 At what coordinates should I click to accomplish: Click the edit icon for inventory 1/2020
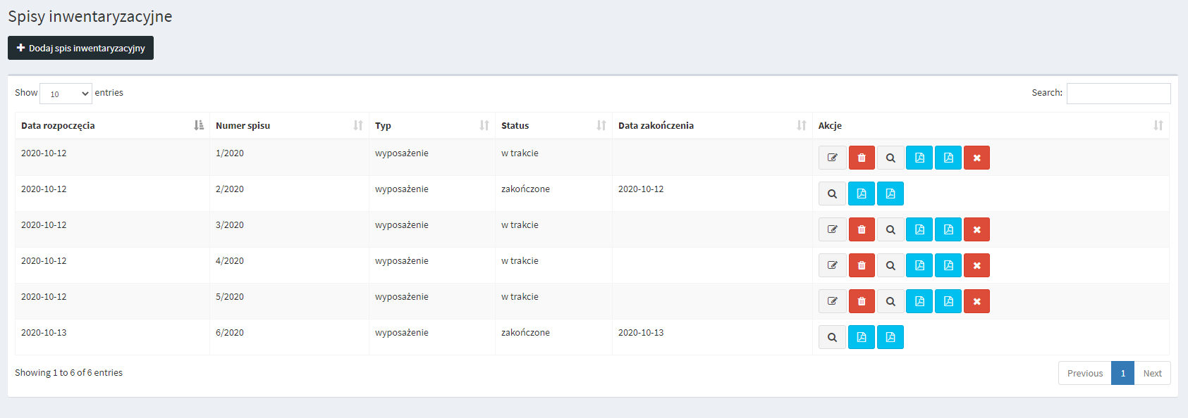point(832,158)
